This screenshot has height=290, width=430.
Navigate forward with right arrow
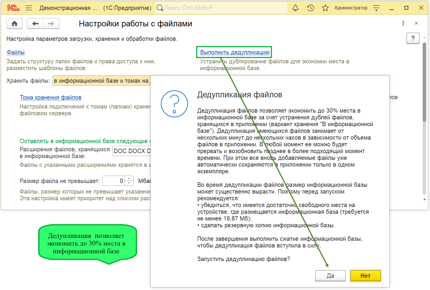coord(51,24)
